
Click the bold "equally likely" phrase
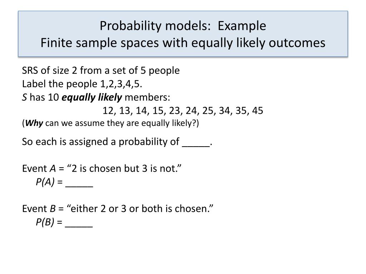92,97
